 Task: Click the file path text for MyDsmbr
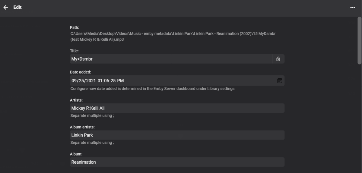(173, 36)
